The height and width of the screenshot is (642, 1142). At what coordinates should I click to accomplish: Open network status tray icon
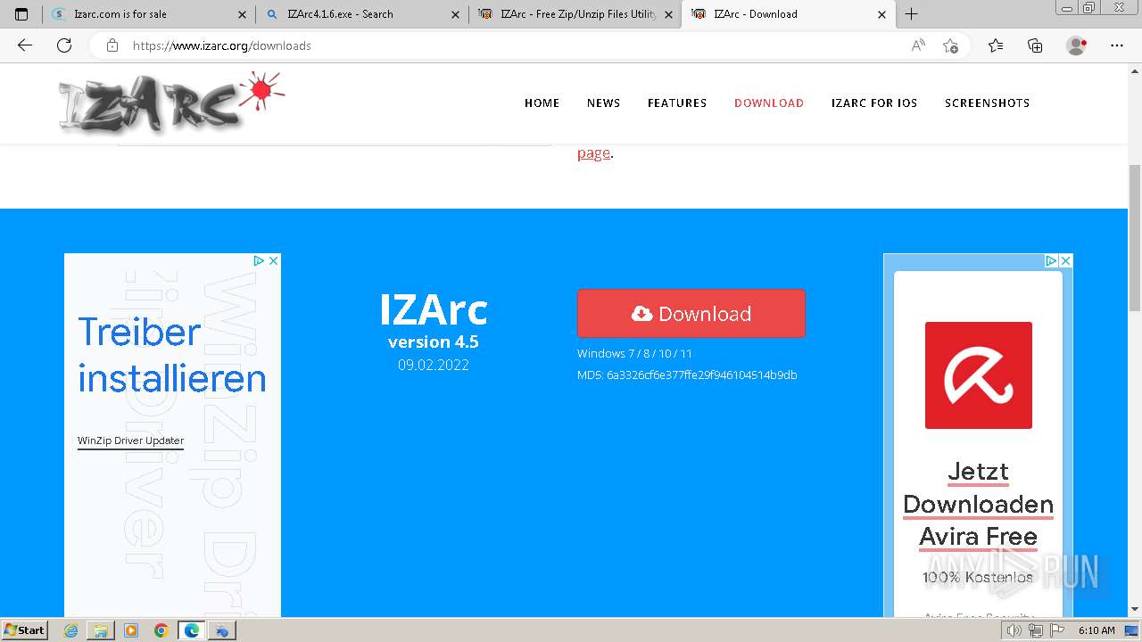(x=1035, y=630)
